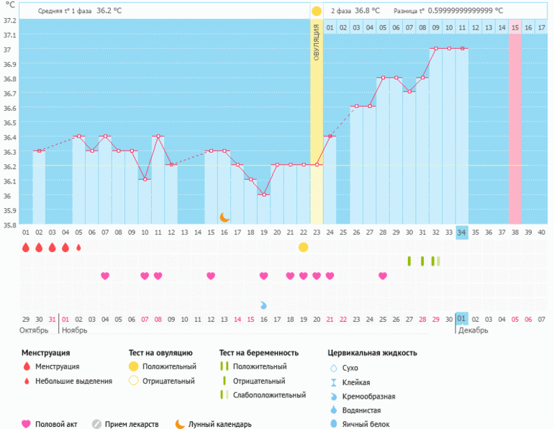Screen dimensions: 554x429
Task: Click the Лунный календарь legend moon icon
Action: tap(179, 425)
